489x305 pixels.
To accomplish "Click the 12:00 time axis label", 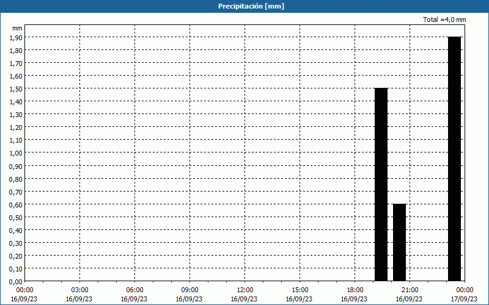I will 245,290.
